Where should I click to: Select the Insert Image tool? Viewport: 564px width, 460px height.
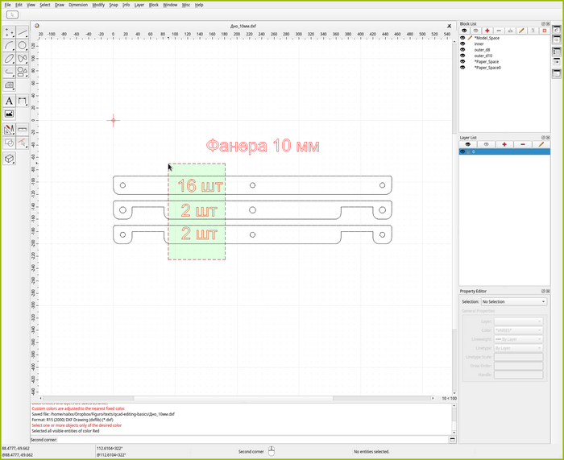click(9, 114)
